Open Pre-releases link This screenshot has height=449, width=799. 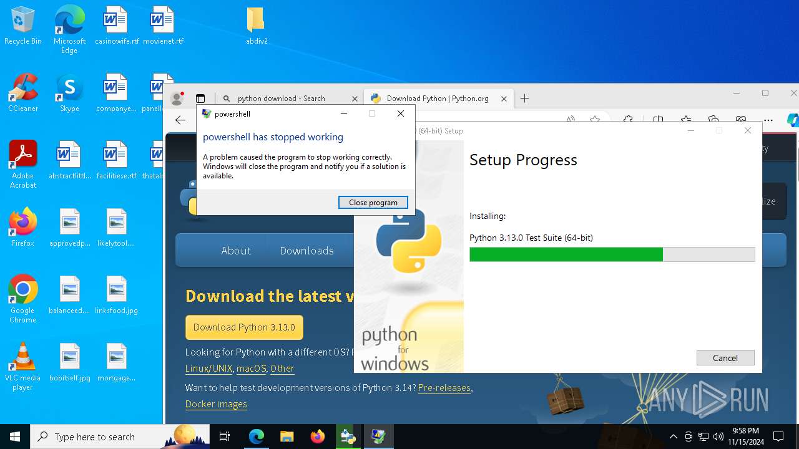[x=444, y=388]
